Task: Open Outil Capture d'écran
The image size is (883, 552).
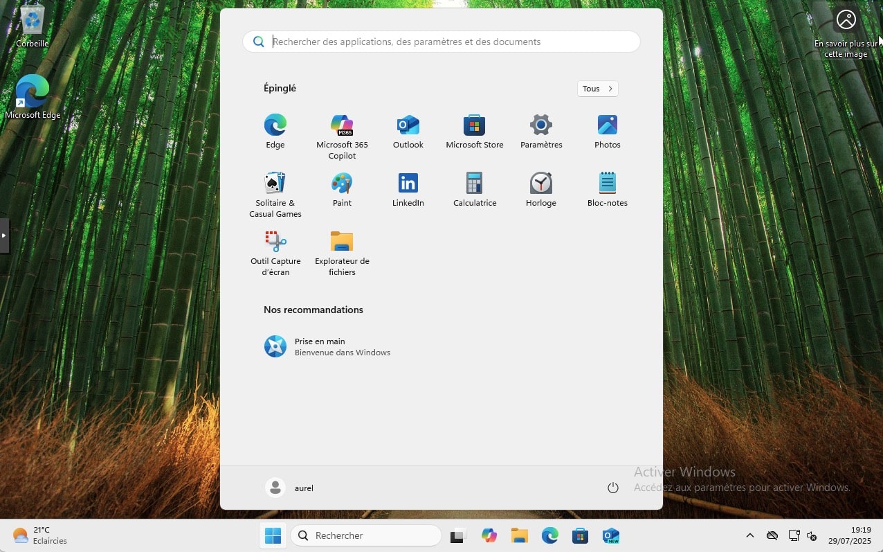Action: tap(275, 252)
